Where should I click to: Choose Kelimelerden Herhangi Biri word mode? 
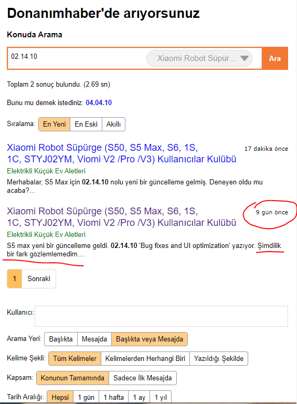pyautogui.click(x=145, y=358)
